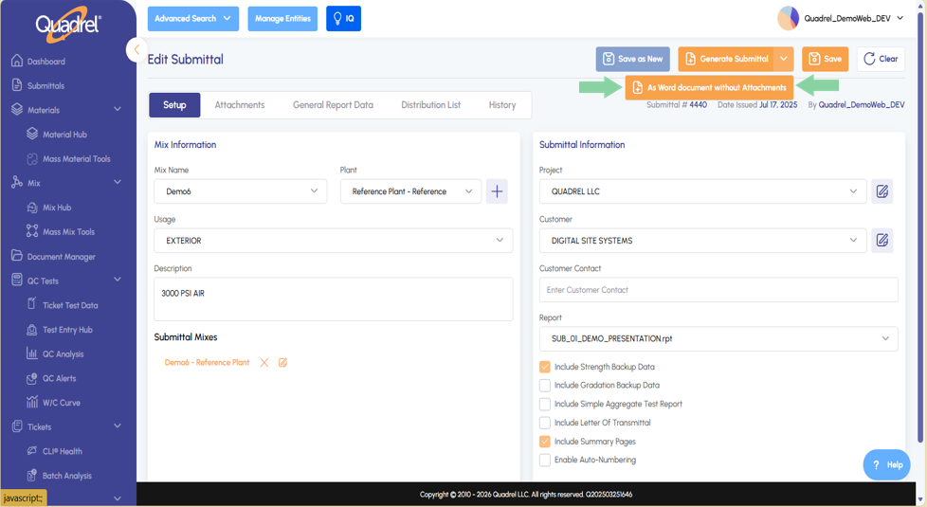Add new plant with plus icon
This screenshot has height=507, width=927.
click(497, 191)
